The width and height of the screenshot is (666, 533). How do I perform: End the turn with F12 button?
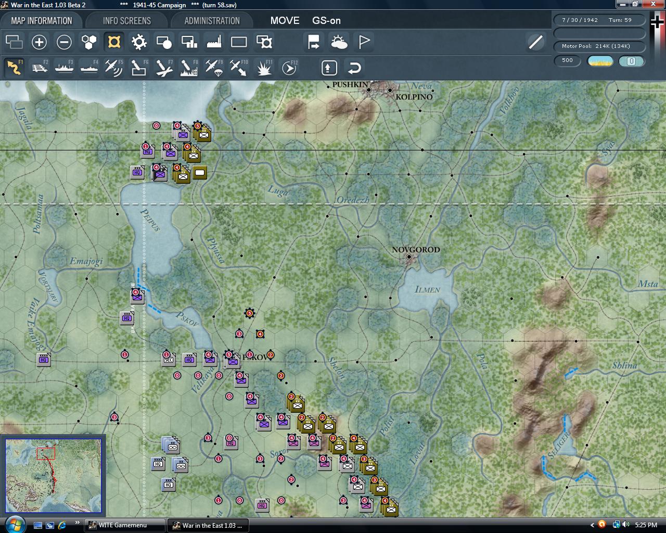pyautogui.click(x=289, y=68)
